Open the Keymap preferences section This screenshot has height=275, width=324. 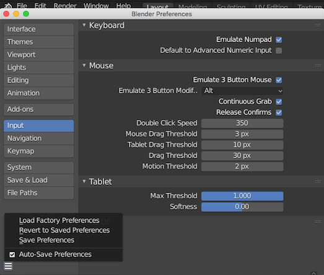pos(38,151)
